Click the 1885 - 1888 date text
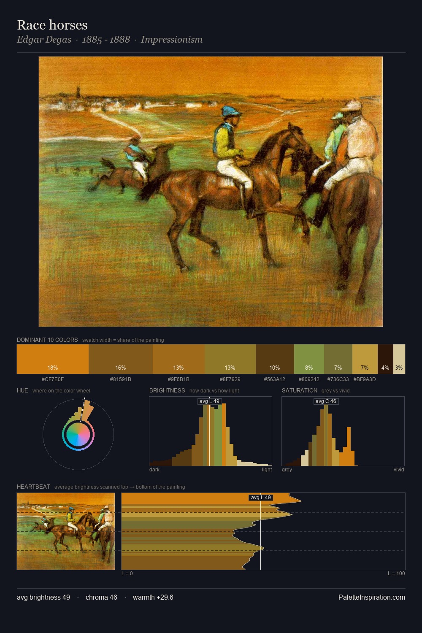This screenshot has width=422, height=633. click(x=106, y=40)
